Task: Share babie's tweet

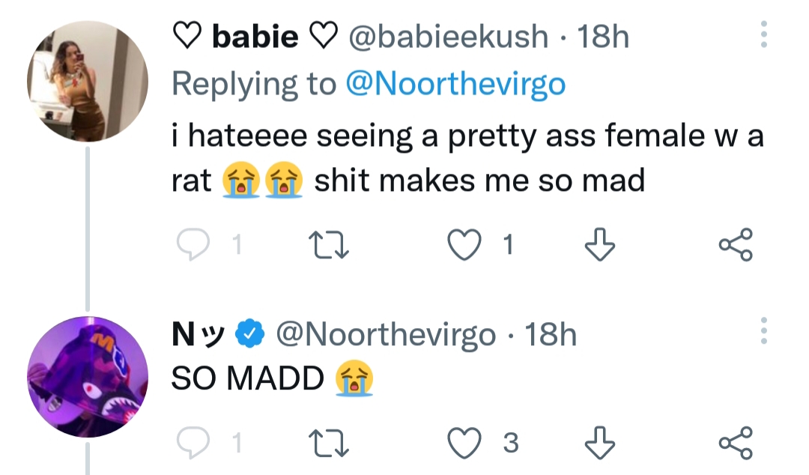Action: pos(736,244)
